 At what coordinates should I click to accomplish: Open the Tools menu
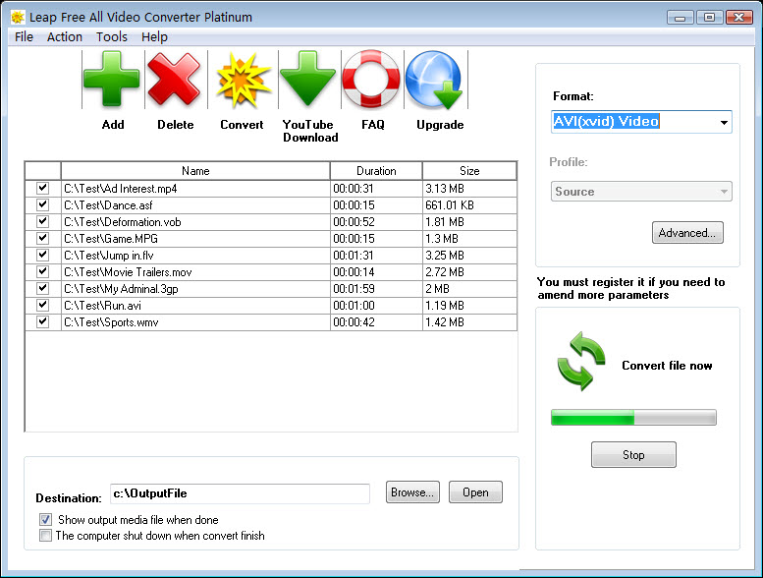(x=112, y=37)
